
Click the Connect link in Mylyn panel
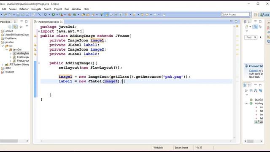point(254,71)
